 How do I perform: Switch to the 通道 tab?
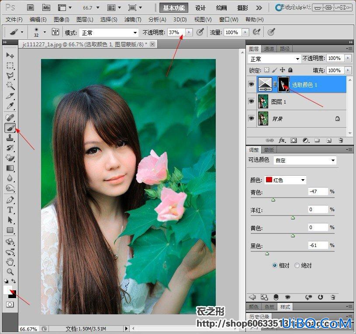coord(269,49)
